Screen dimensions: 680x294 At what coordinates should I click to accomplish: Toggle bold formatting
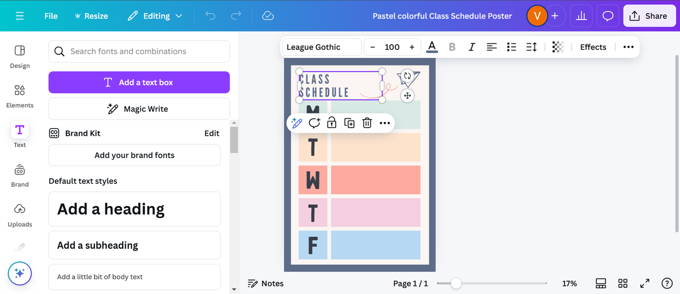[x=452, y=47]
